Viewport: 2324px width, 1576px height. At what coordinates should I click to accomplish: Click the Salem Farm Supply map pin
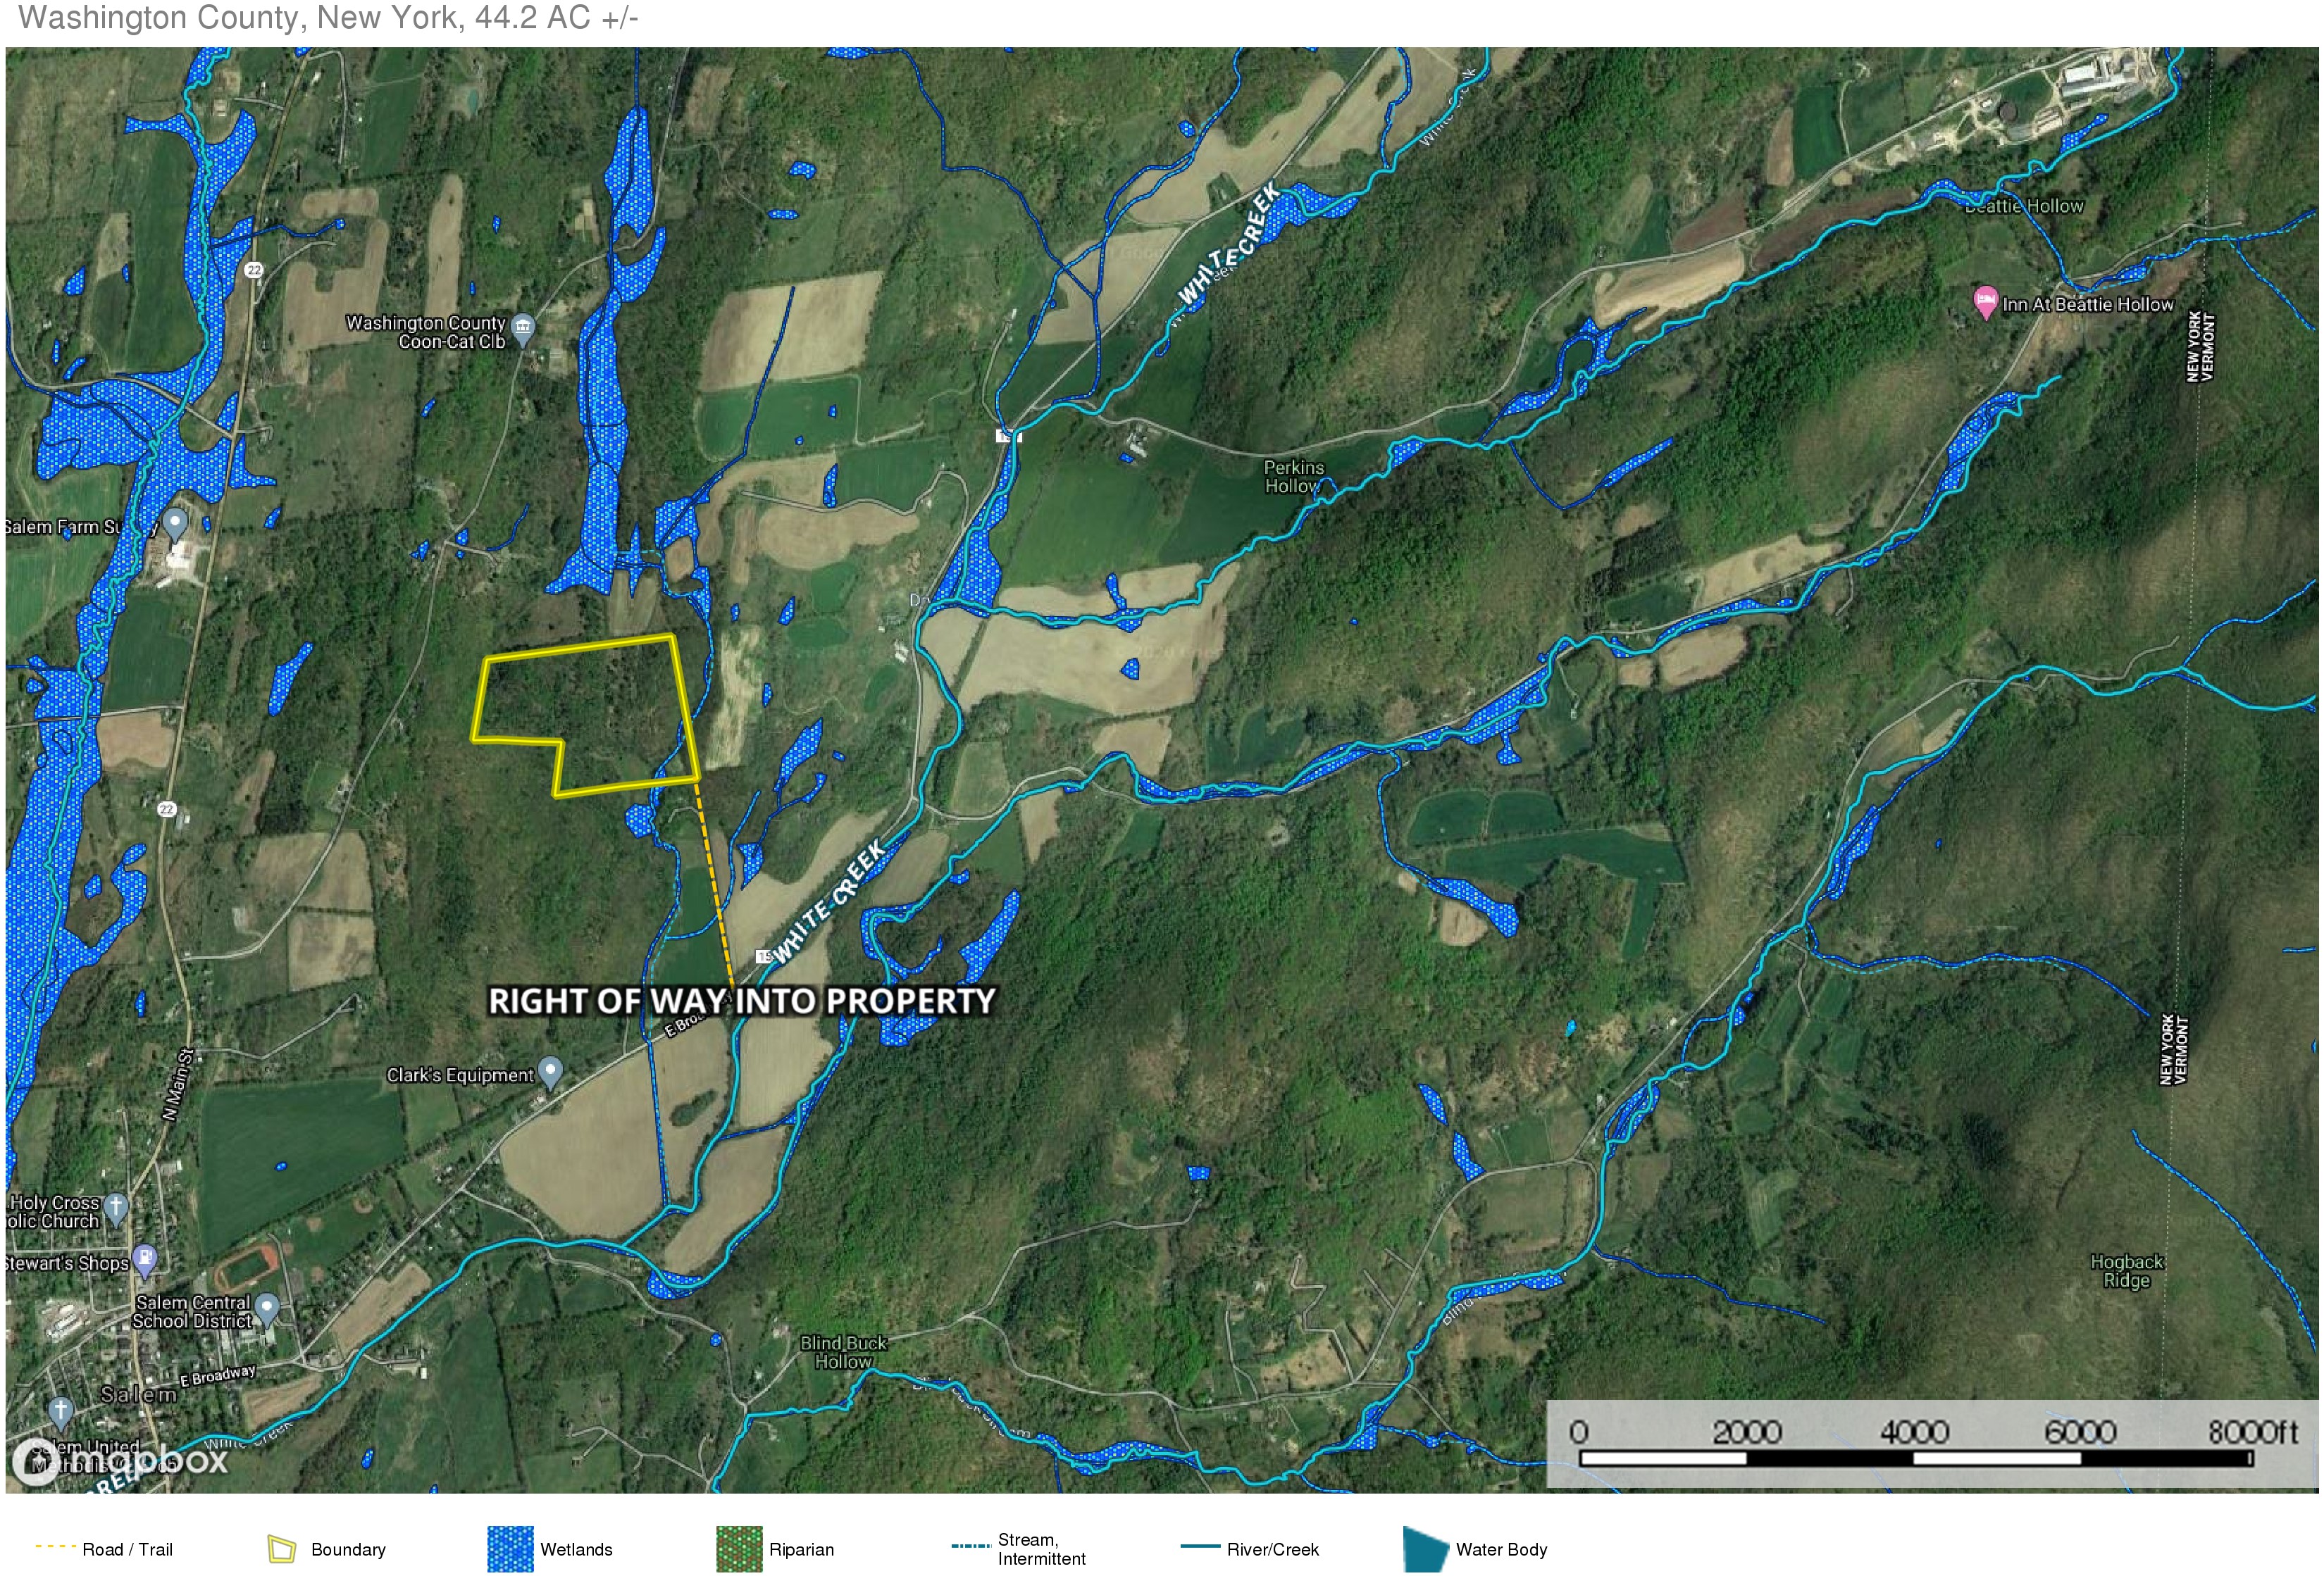coord(175,523)
